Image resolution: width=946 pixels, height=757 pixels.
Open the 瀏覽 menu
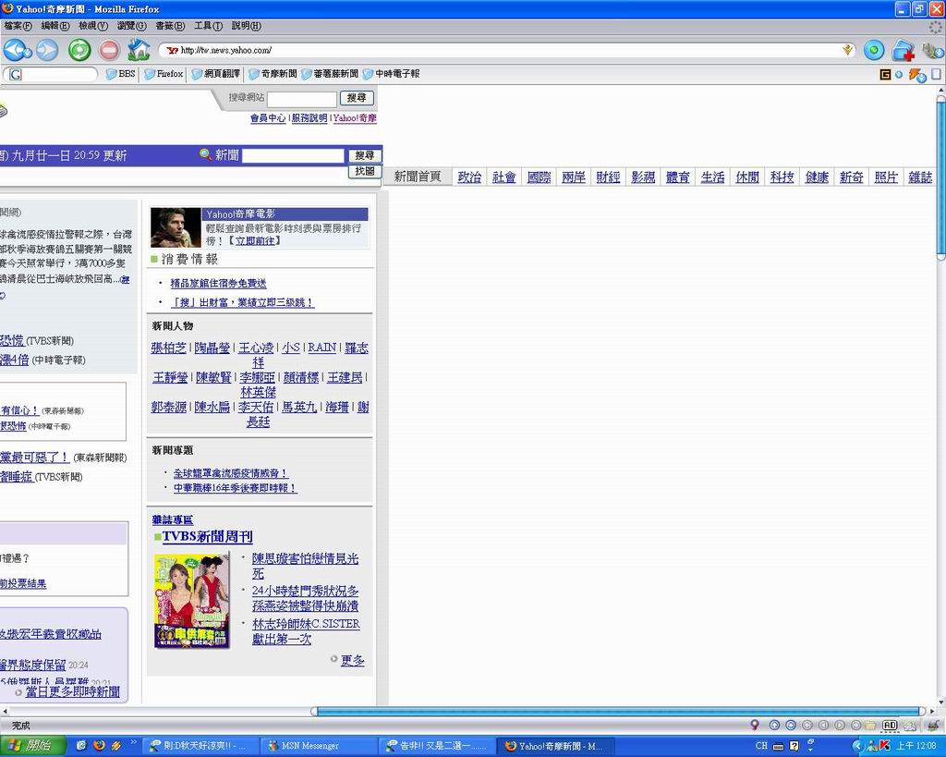pyautogui.click(x=131, y=26)
